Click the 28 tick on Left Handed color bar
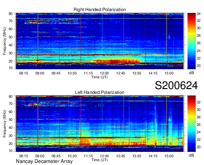Screen dimensions: 204x165 (x=199, y=117)
